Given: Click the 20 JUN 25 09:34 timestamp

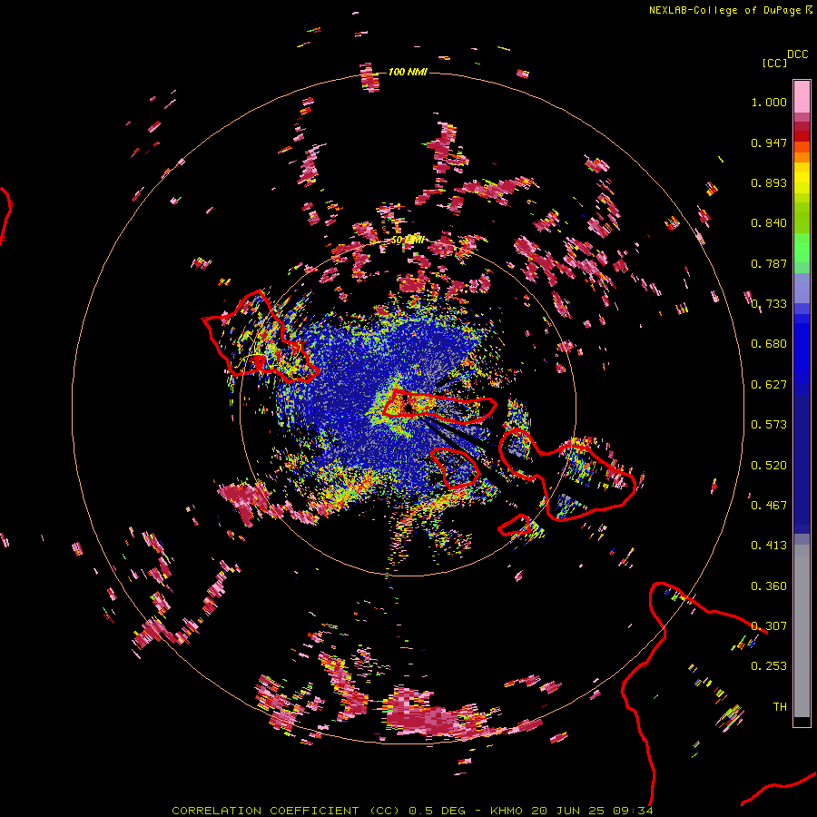Looking at the screenshot, I should (x=593, y=811).
